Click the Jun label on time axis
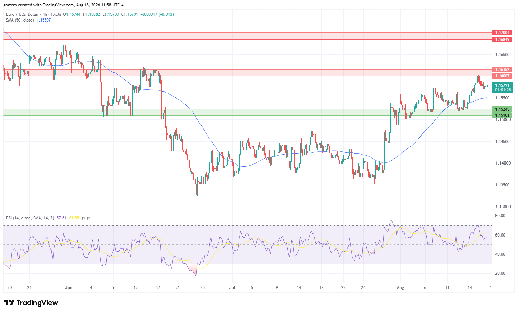 [x=69, y=288]
